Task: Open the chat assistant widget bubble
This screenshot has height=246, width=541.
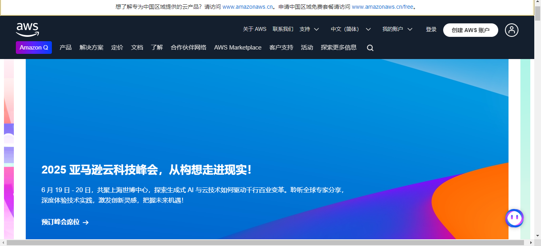Action: 514,218
